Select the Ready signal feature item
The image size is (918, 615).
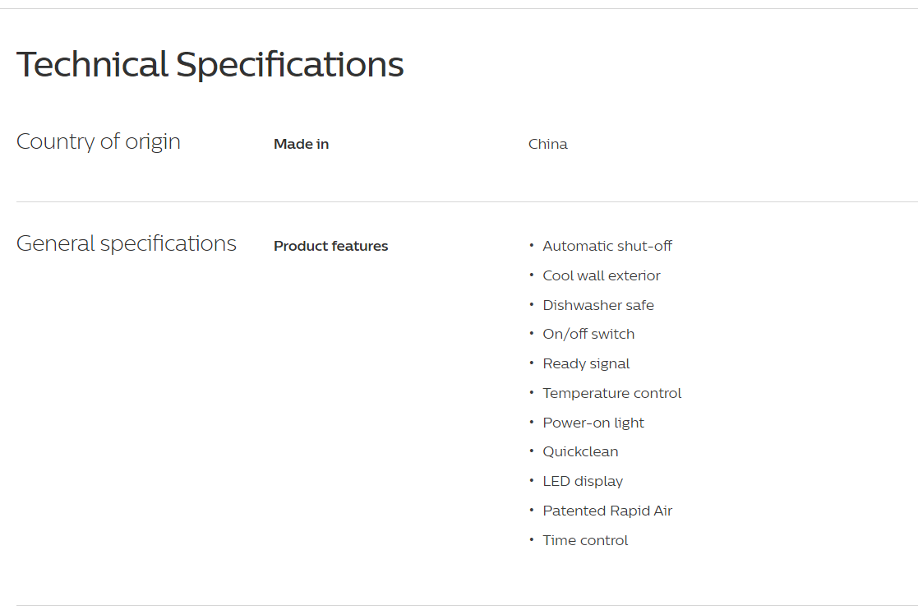point(586,363)
